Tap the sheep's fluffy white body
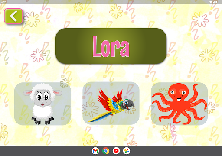The height and width of the screenshot is (156, 222). [42, 112]
